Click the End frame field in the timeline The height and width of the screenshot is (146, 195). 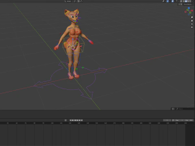coord(188,120)
